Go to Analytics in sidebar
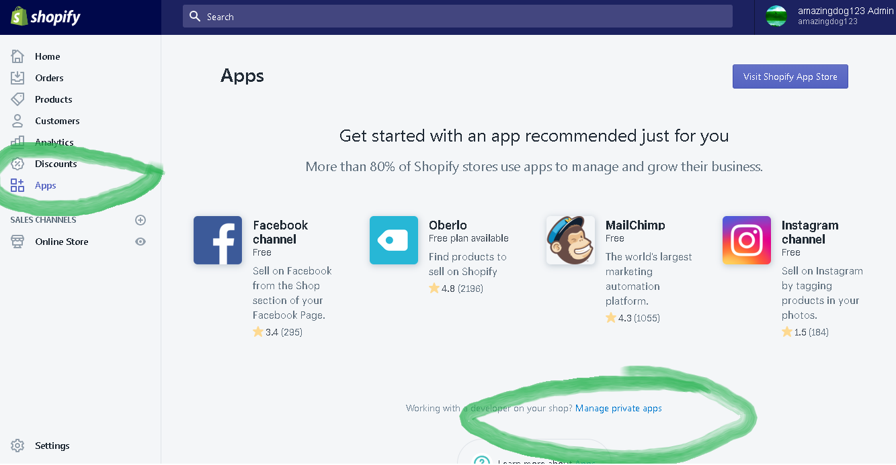 [54, 142]
